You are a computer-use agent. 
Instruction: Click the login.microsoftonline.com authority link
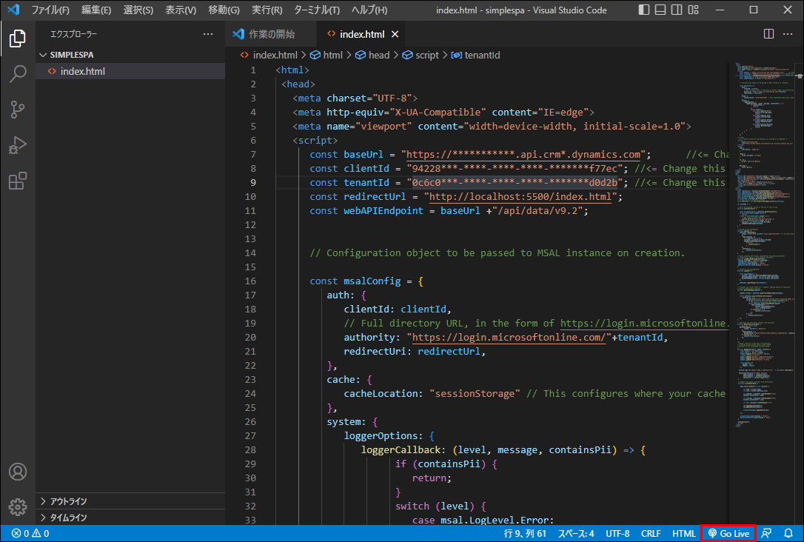pyautogui.click(x=509, y=338)
